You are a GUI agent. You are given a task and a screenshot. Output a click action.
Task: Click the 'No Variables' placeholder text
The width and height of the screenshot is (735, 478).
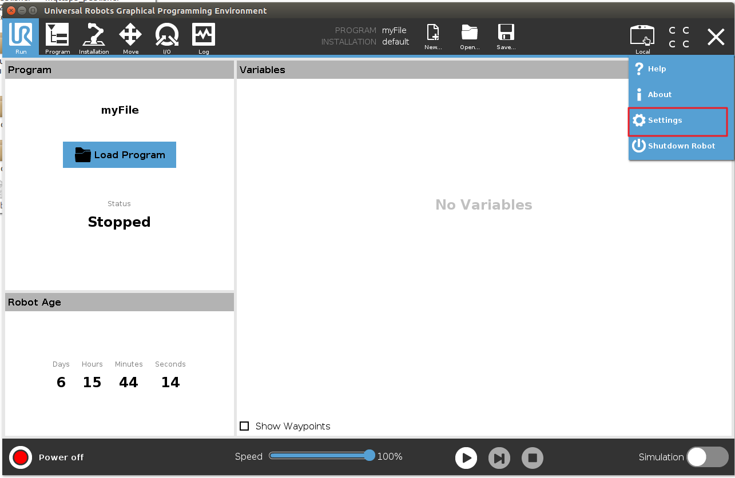tap(484, 205)
